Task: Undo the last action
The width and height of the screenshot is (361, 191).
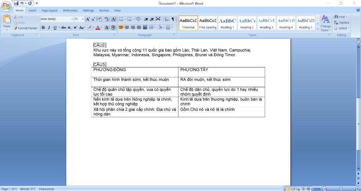Action: (22, 3)
